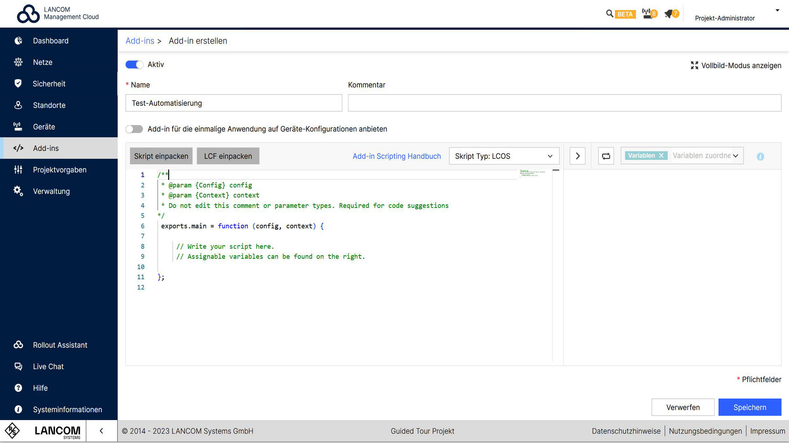Open the Dashboard section

[x=51, y=41]
